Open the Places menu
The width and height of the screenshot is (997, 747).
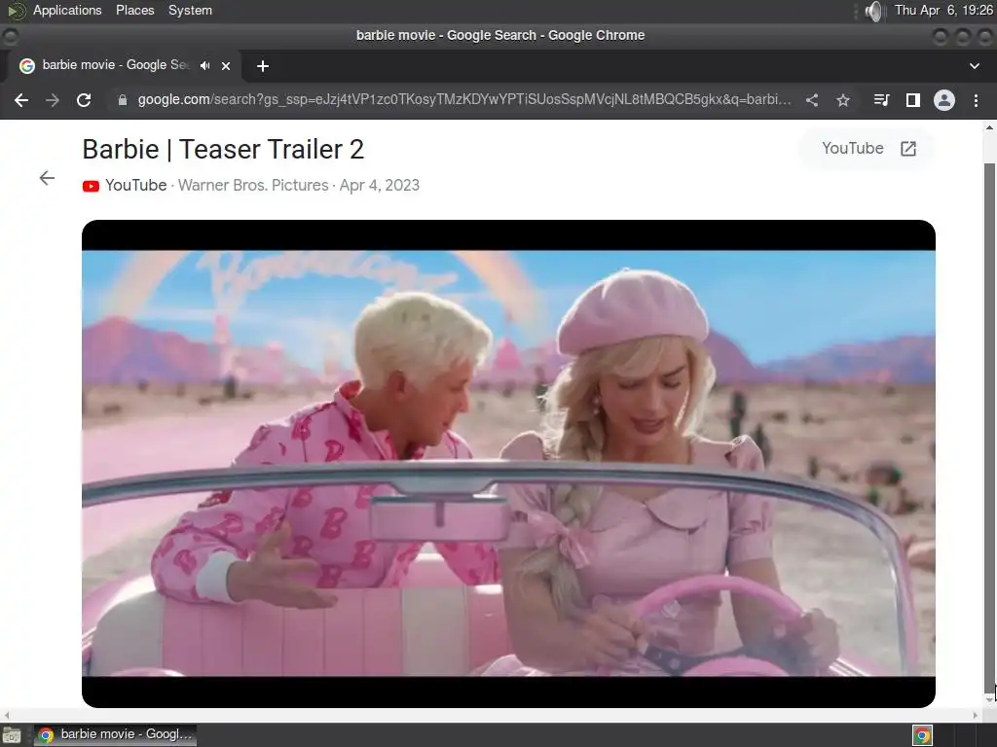click(x=134, y=10)
